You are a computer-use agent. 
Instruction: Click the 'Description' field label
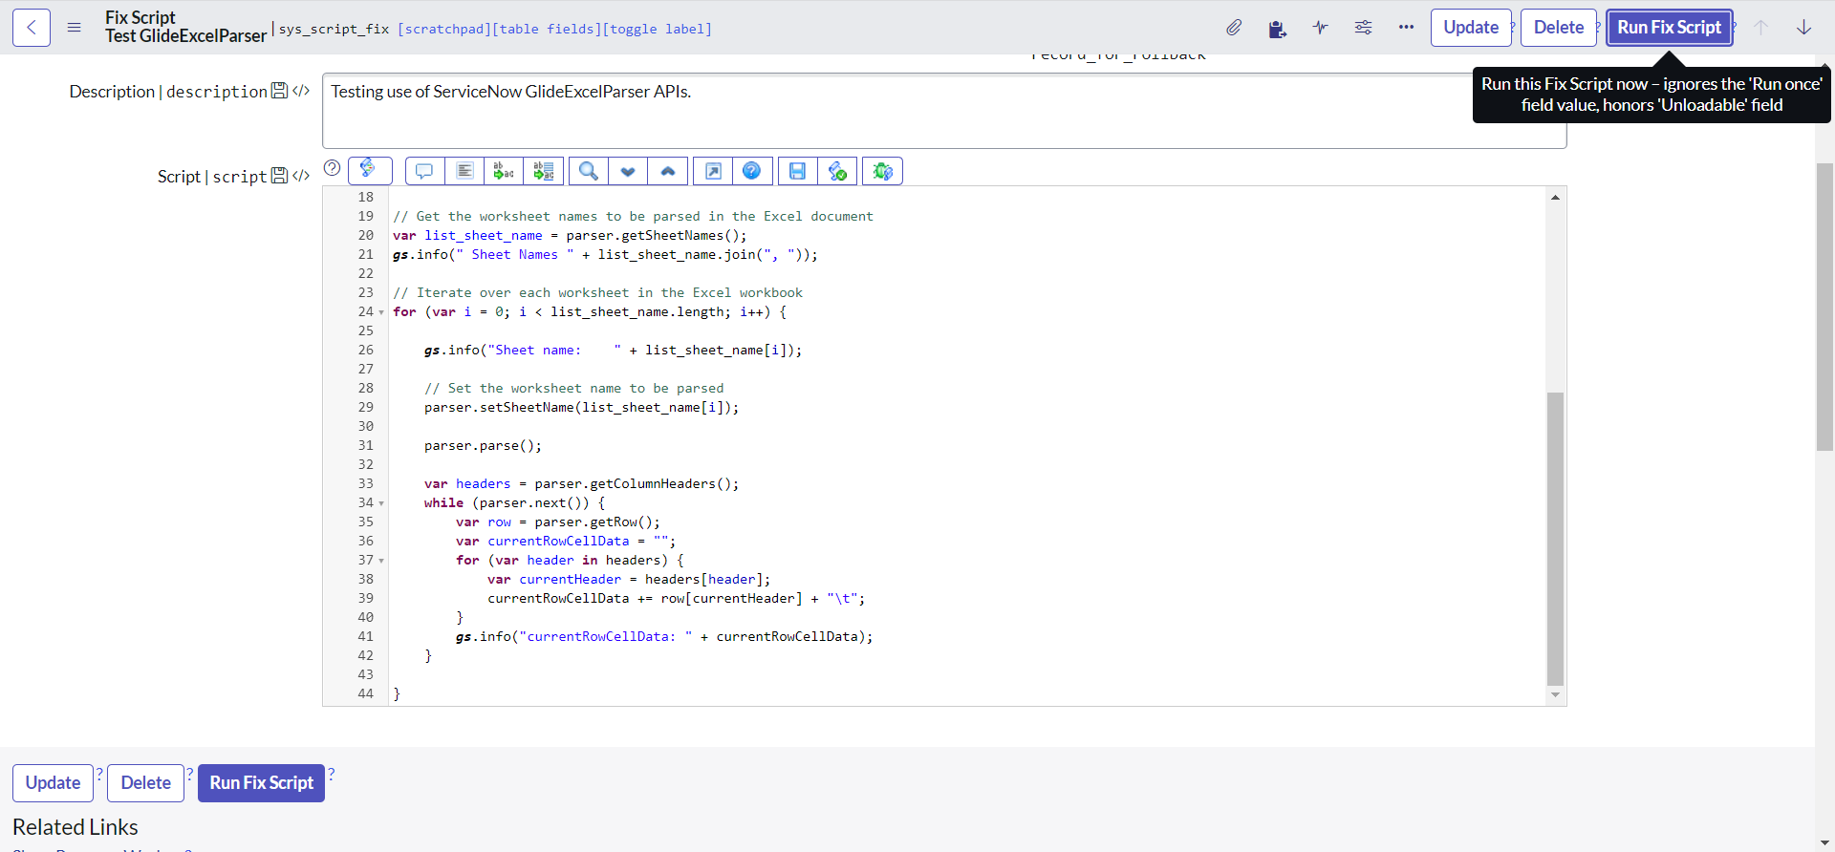point(112,92)
